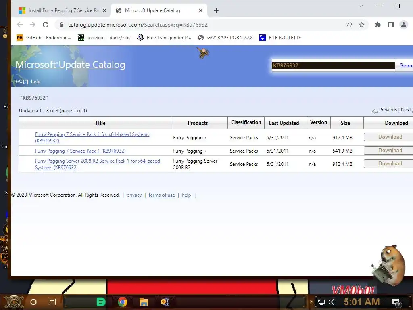The width and height of the screenshot is (413, 310).
Task: Open the Extensions puzzle menu
Action: [378, 25]
